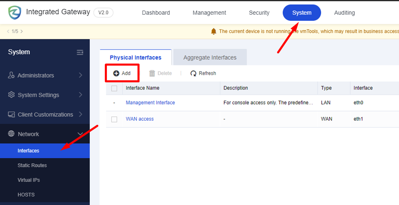Viewport: 399px width, 205px height.
Task: Click the Description column header
Action: (x=236, y=88)
